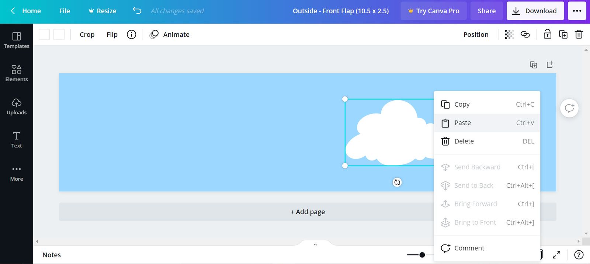Expand the notes panel chevron
590x264 pixels.
tap(315, 244)
